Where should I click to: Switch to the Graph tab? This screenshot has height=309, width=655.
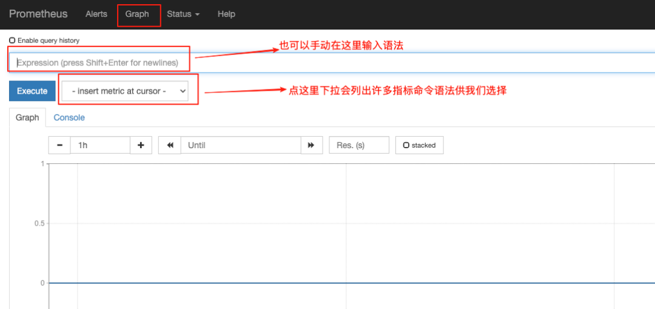point(27,117)
